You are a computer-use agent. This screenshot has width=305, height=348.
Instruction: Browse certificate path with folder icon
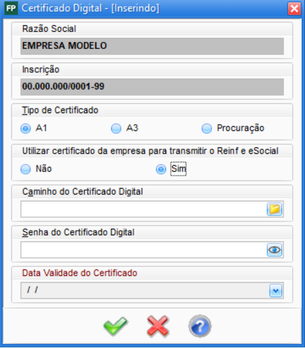pos(274,209)
